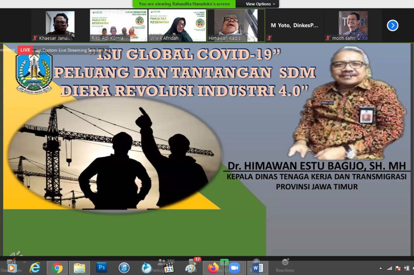The image size is (414, 275).
Task: Open File Explorer from the taskbar
Action: (x=79, y=268)
